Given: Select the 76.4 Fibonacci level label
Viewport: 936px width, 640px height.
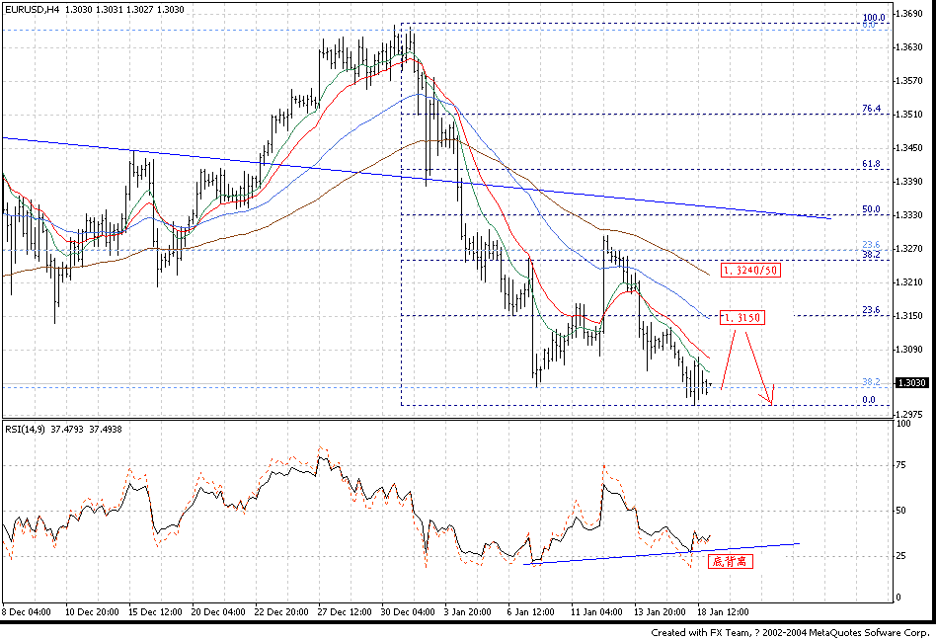Looking at the screenshot, I should click(872, 108).
